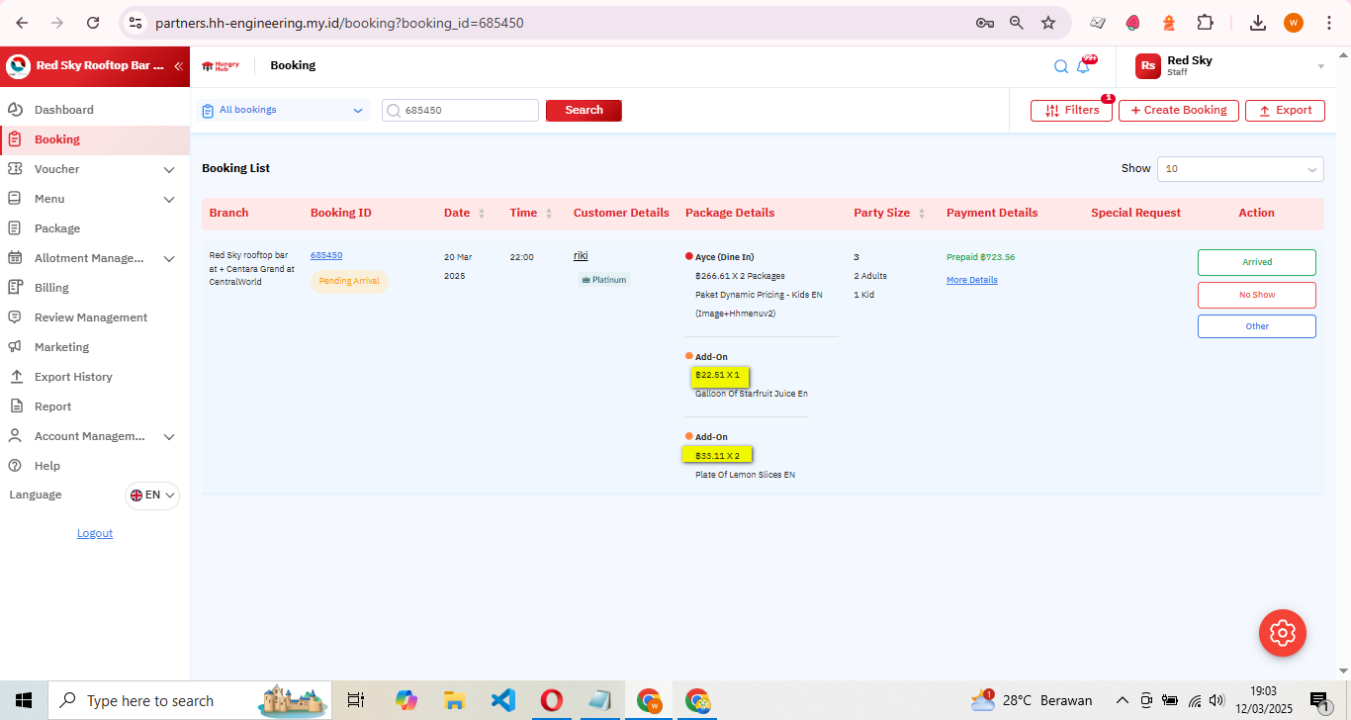Click the header search magnifier icon
Screen dimensions: 1351x720
1060,66
